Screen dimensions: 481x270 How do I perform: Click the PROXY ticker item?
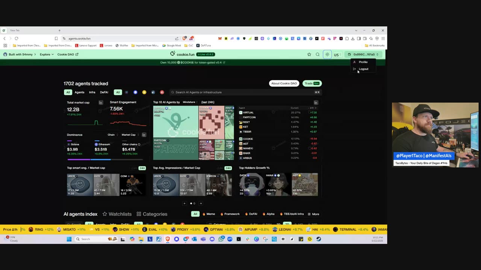(x=186, y=229)
